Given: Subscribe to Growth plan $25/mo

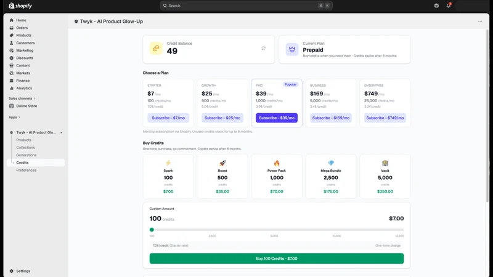Looking at the screenshot, I should (x=222, y=118).
